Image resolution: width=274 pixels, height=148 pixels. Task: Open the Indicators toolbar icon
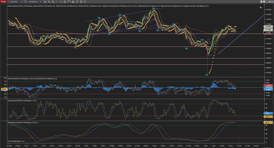tap(77, 2)
